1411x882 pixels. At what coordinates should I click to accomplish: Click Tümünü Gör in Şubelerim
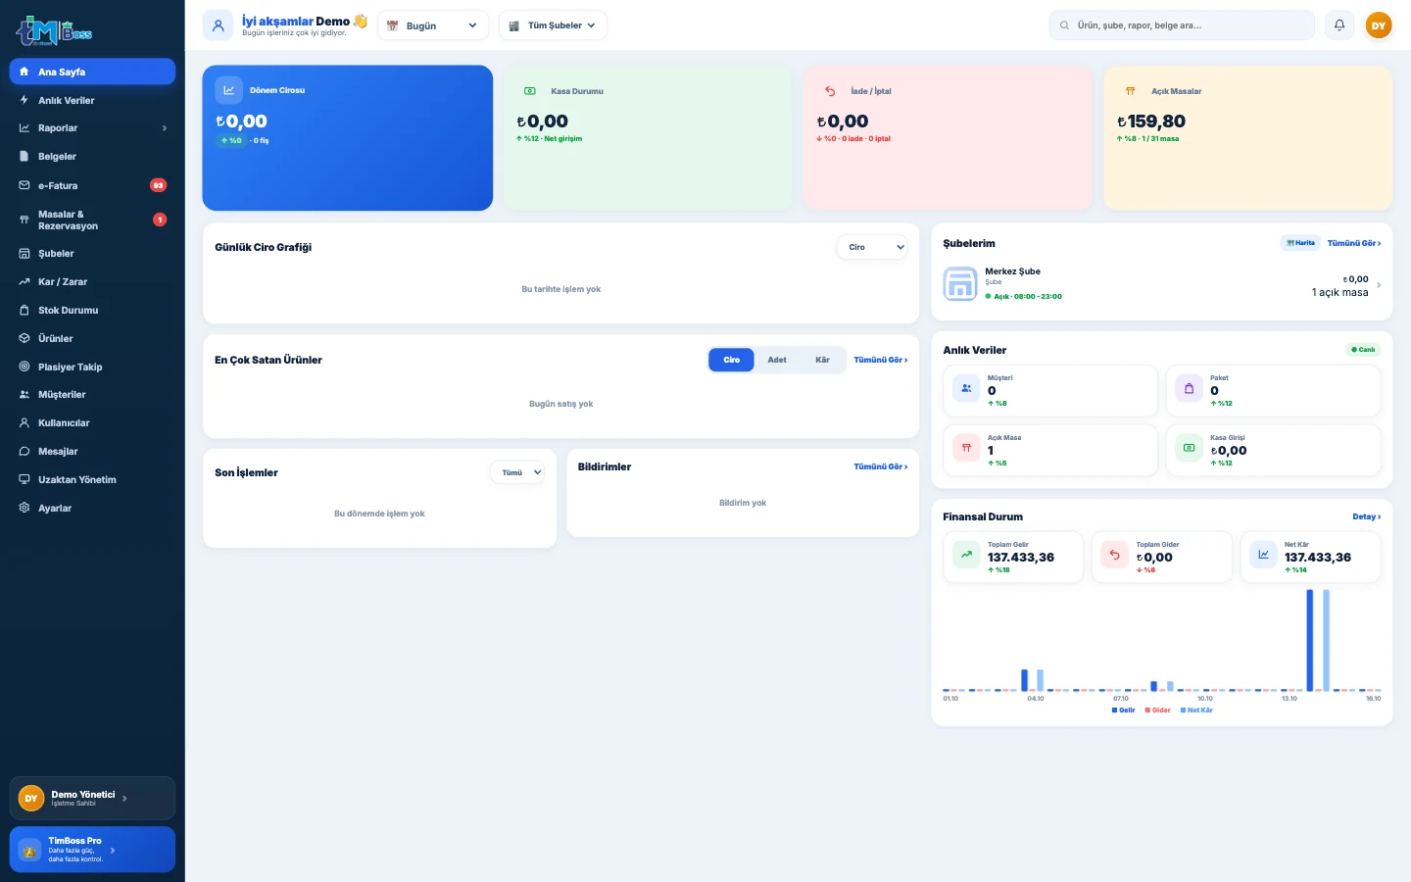(1354, 243)
